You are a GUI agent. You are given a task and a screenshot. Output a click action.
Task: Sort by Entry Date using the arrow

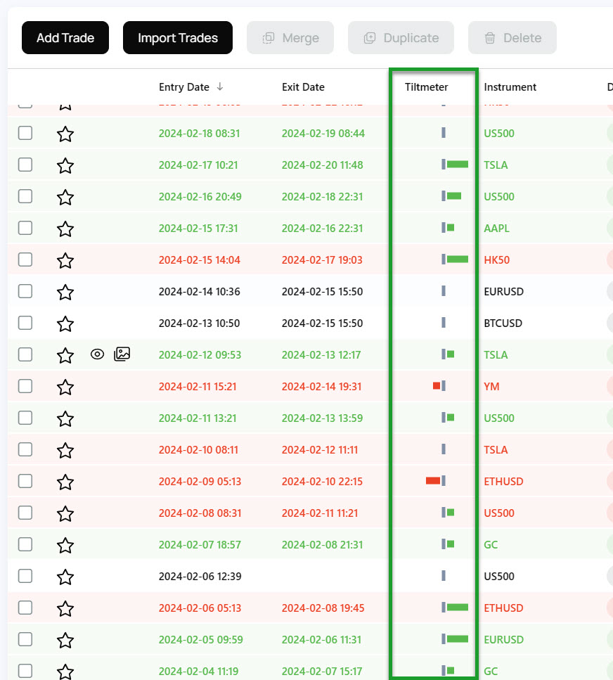(220, 87)
